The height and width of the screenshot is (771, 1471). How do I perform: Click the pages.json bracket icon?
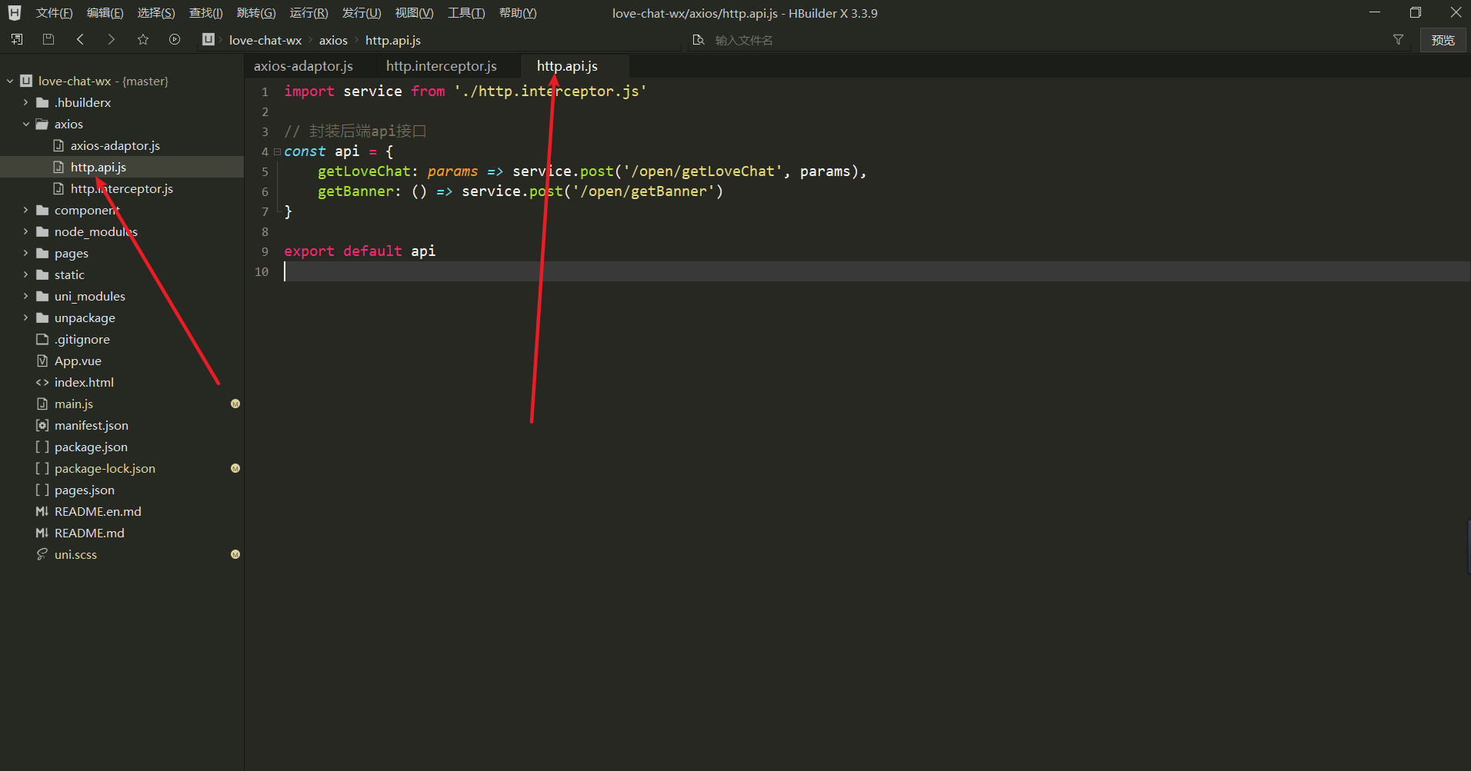pos(42,490)
